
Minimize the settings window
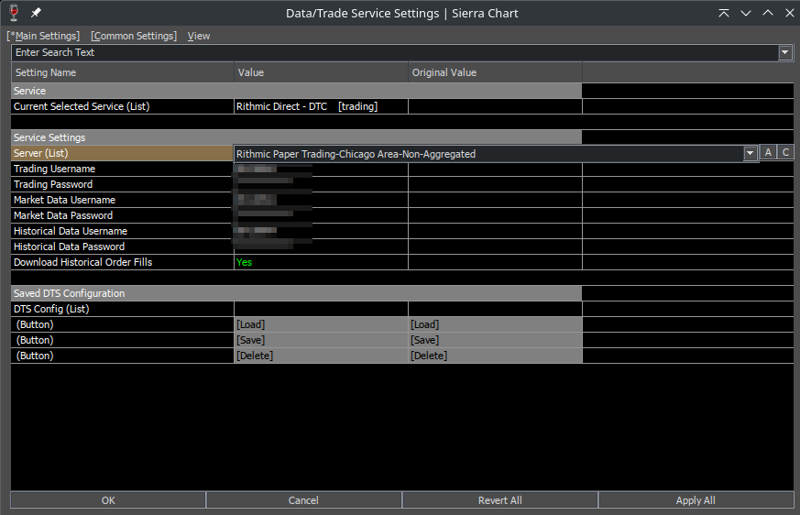pos(746,13)
